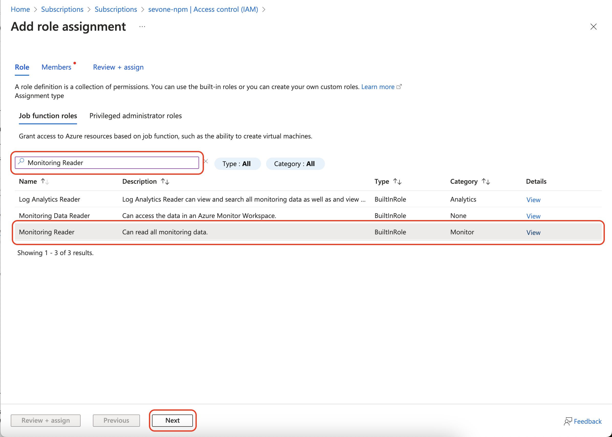612x437 pixels.
Task: Open sevone-npm Access control (IAM) breadcrumb
Action: point(203,9)
